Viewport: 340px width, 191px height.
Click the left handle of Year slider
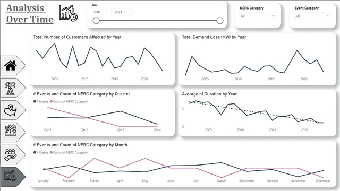point(96,21)
